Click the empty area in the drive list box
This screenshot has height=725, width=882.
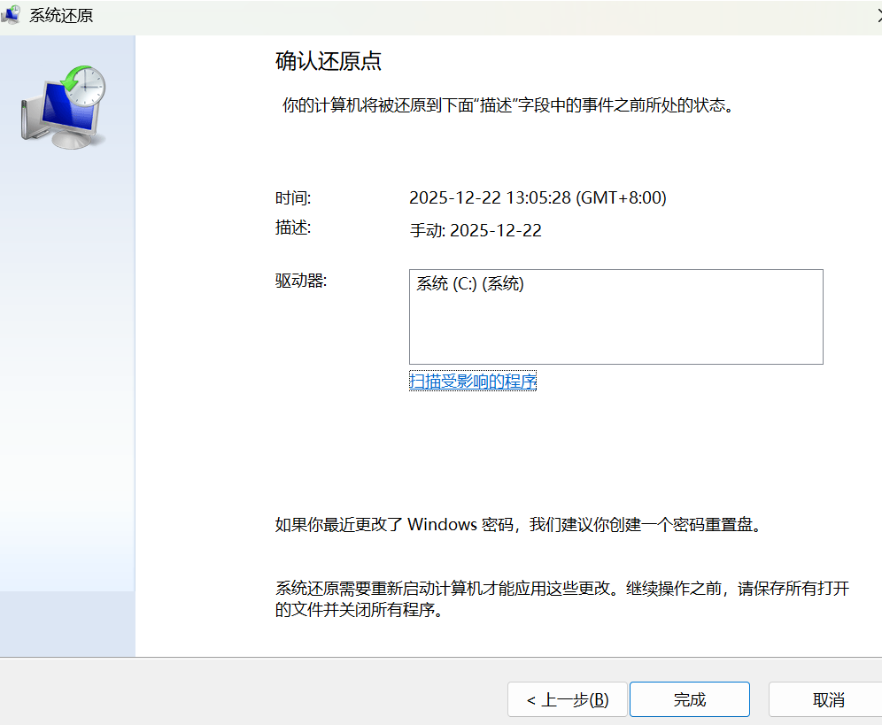point(615,332)
